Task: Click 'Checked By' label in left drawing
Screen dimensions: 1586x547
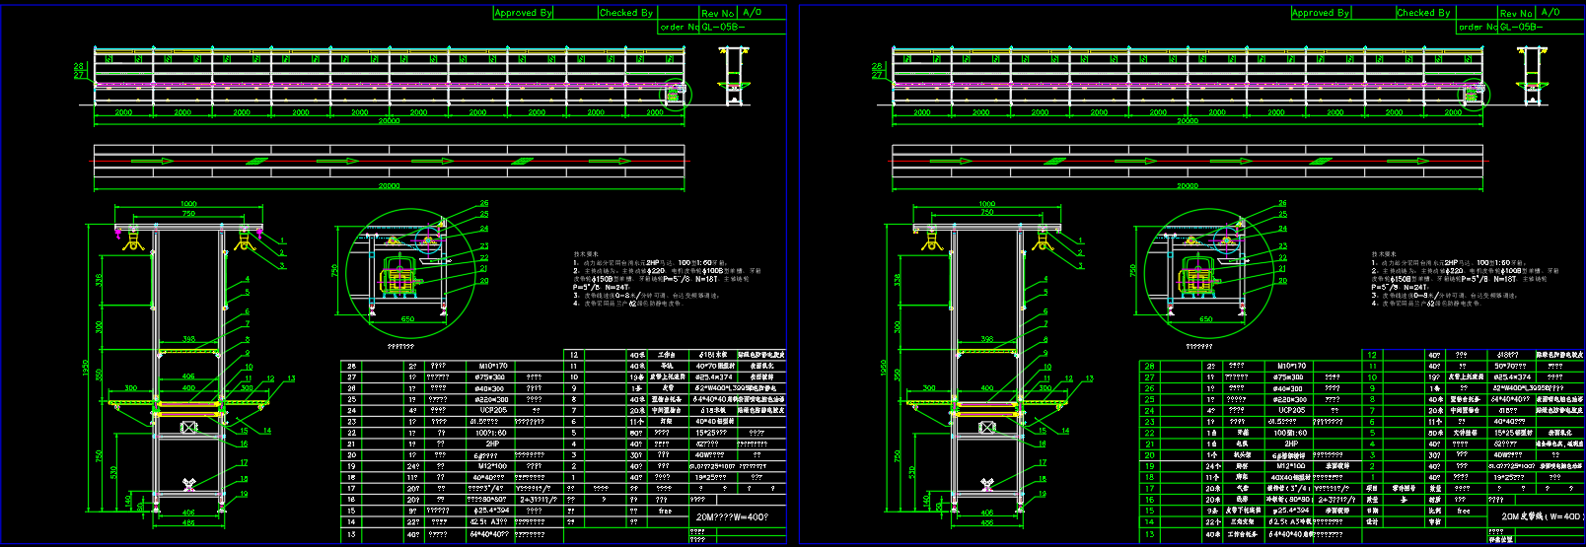Action: click(626, 13)
